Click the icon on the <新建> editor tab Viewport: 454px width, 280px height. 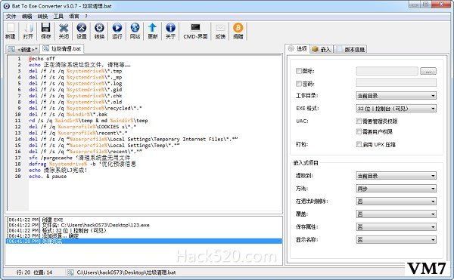tap(11, 49)
